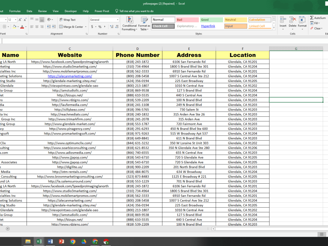Apply the Normal cell style
The height and width of the screenshot is (246, 328).
(x=163, y=20)
